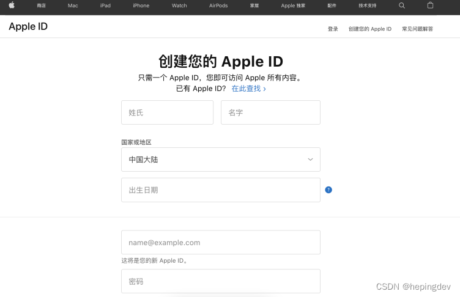Image resolution: width=460 pixels, height=297 pixels.
Task: Open 技术支持 in the top navigation
Action: 367,5
